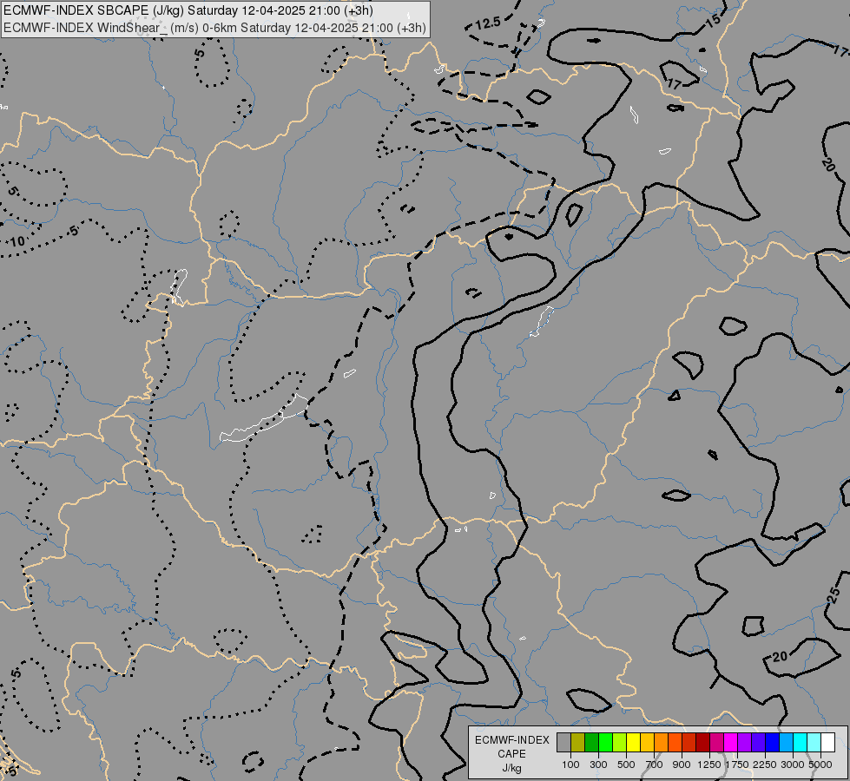Click the brick red 900 J/kg swatch
The width and height of the screenshot is (850, 781).
[x=689, y=742]
